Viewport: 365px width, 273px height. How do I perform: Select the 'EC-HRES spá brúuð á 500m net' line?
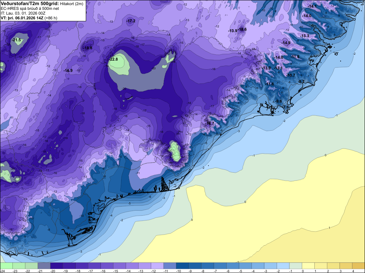pos(30,8)
